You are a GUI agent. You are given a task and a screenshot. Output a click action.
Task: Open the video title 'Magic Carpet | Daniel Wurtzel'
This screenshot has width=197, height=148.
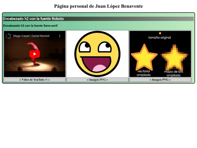tap(31, 36)
